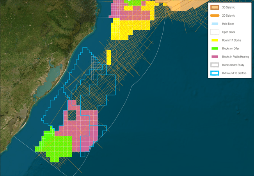254x176 pixels.
Task: Click the small isolated yellow Round 17 block
Action: 109,57
